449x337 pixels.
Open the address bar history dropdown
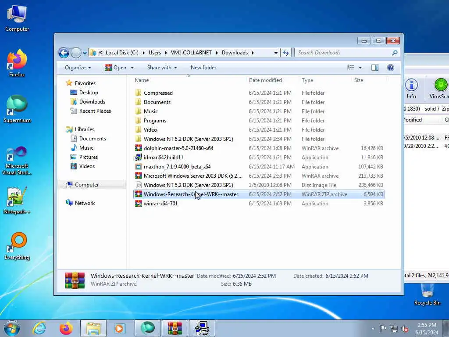(276, 53)
